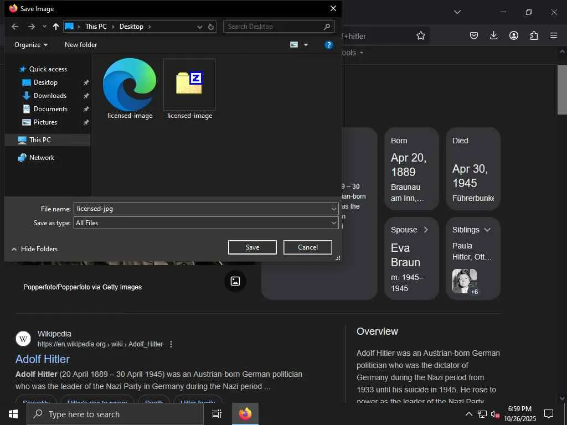The height and width of the screenshot is (425, 567).
Task: Select Downloads in sidebar
Action: [50, 96]
